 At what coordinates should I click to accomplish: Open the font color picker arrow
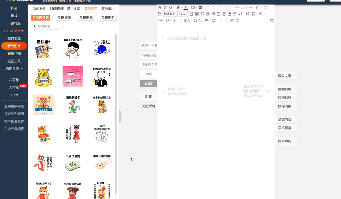(189, 7)
